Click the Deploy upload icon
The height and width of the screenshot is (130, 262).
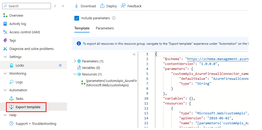click(102, 6)
